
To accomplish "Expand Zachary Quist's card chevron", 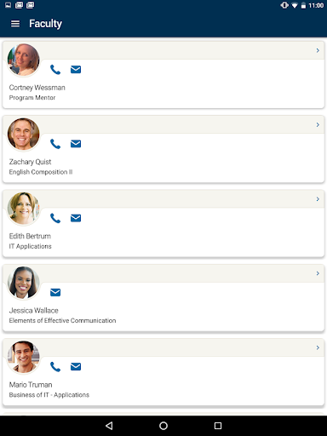I will 318,125.
